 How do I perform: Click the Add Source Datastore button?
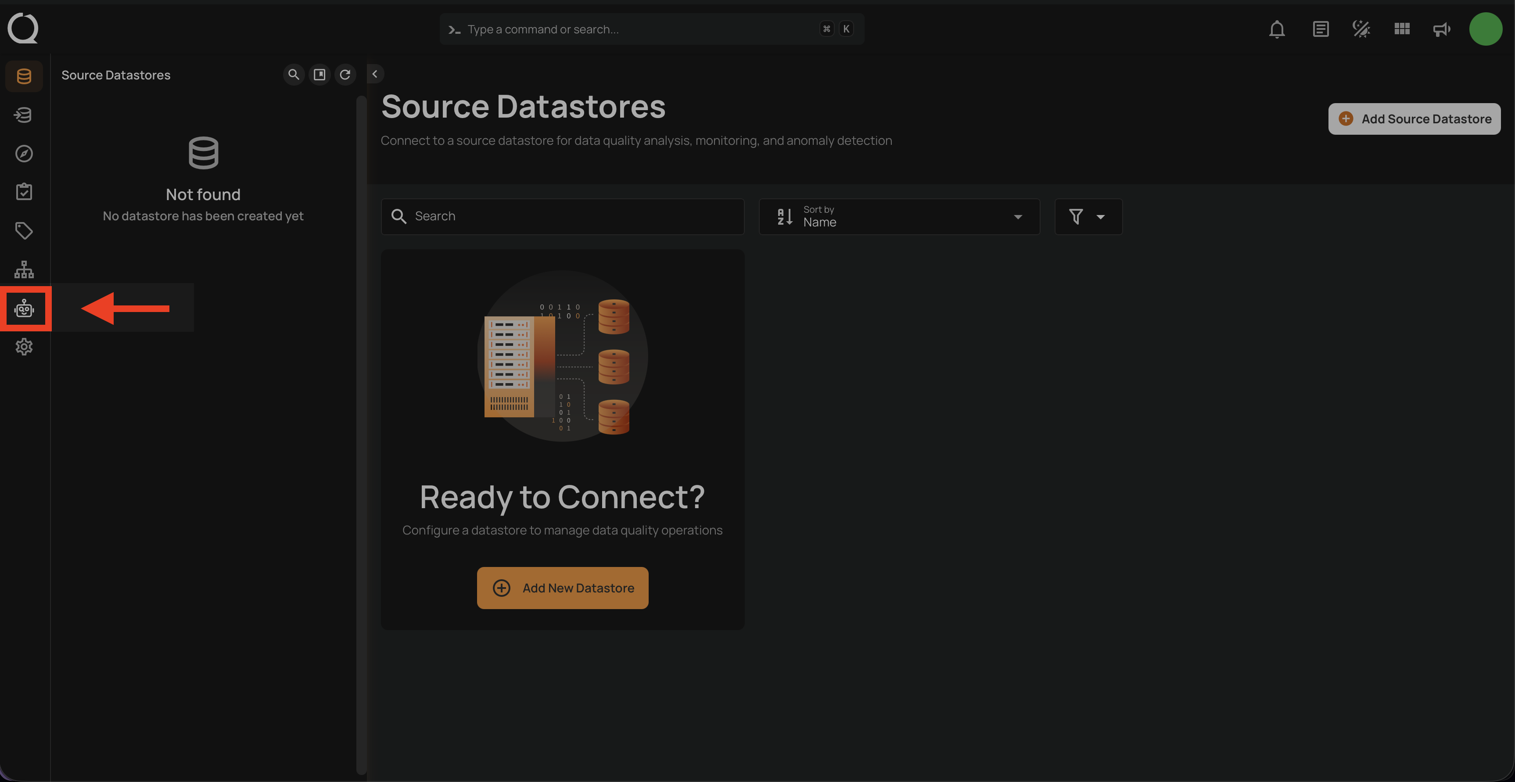(x=1414, y=119)
